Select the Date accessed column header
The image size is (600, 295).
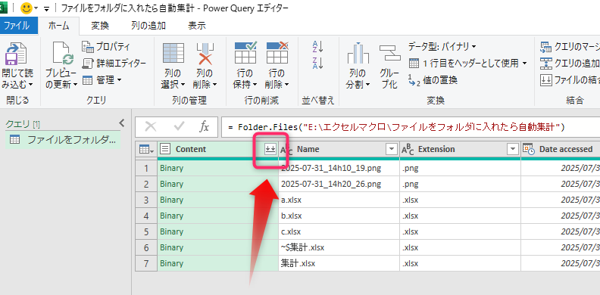tap(561, 150)
